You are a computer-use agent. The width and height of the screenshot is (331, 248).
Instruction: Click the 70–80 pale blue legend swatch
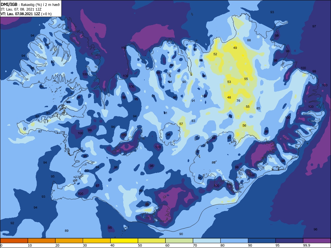207,241
